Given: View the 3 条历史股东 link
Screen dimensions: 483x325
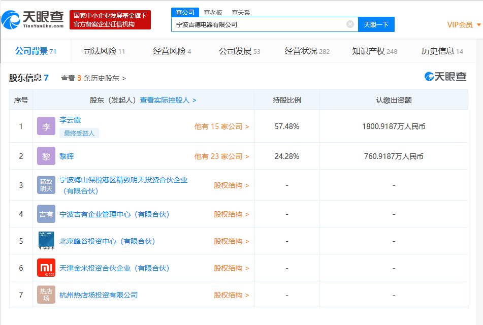Looking at the screenshot, I should (93, 78).
